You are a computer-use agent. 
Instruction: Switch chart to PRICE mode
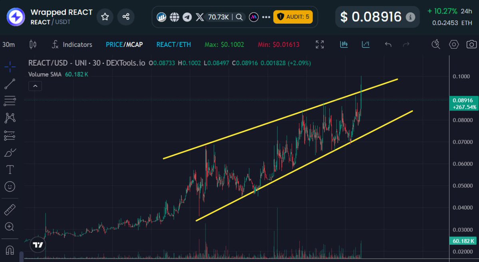coord(114,45)
